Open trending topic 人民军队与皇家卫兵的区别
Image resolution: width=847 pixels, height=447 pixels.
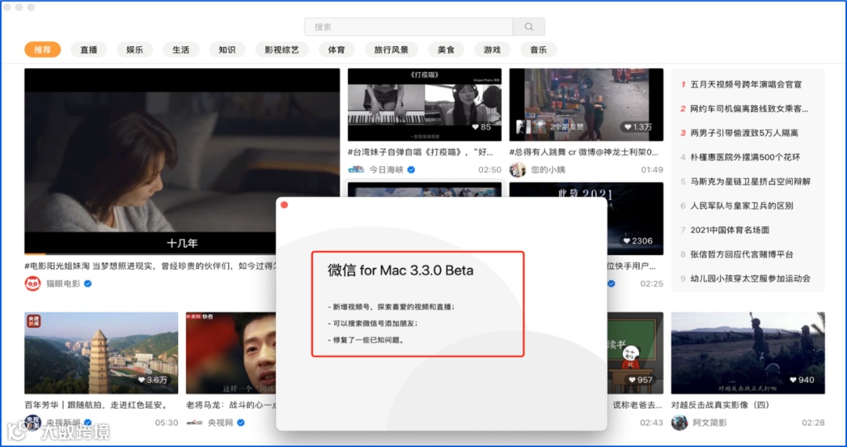pyautogui.click(x=742, y=205)
